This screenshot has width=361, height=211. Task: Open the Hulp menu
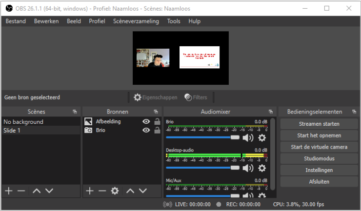tap(194, 21)
